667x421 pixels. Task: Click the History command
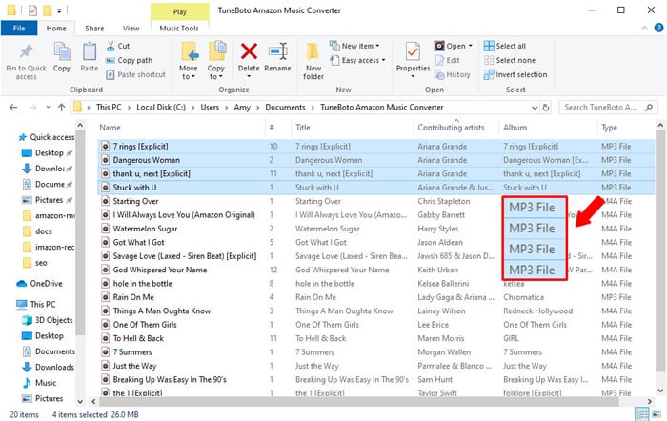[x=453, y=75]
